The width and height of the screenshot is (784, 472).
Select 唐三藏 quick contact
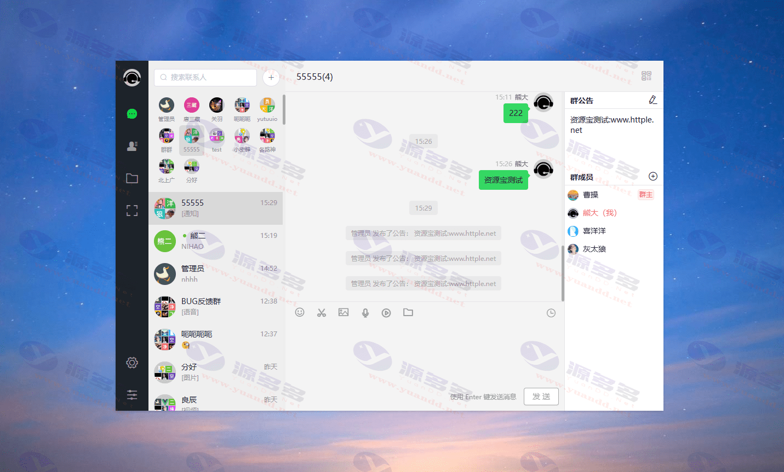(192, 109)
